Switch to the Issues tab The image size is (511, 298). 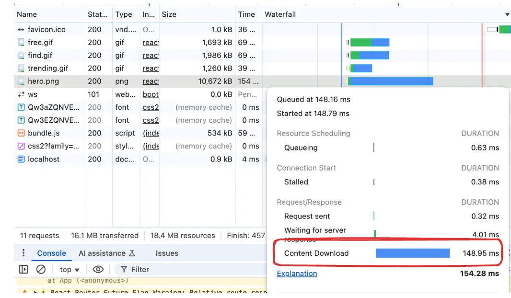167,253
